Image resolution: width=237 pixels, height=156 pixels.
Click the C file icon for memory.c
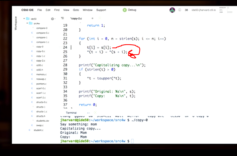click(32, 74)
